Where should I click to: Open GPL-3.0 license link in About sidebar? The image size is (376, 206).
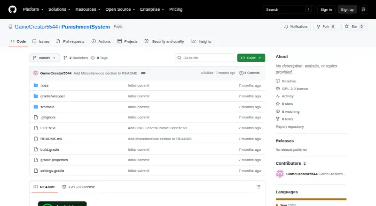pyautogui.click(x=292, y=88)
